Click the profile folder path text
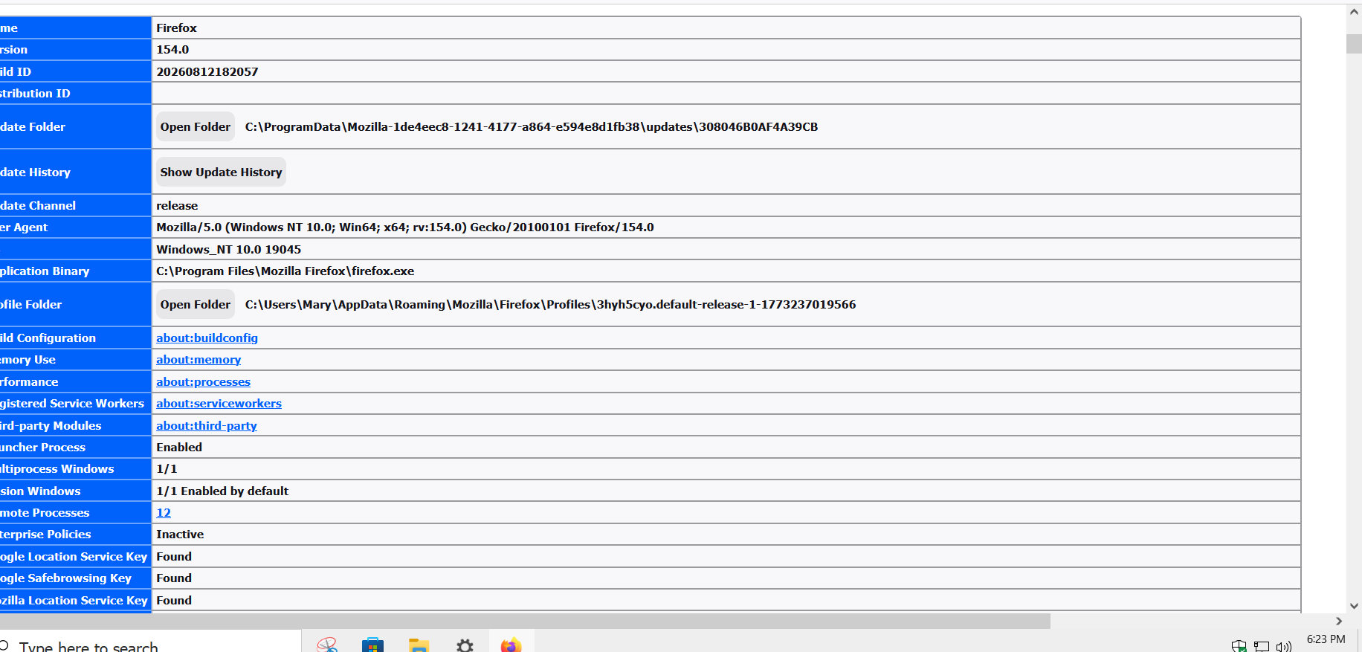This screenshot has width=1362, height=652. (x=550, y=305)
